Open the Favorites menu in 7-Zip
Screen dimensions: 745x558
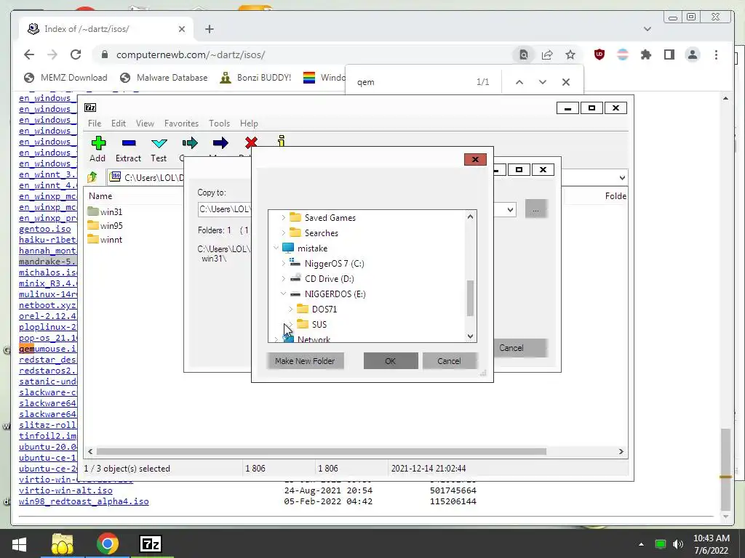181,124
